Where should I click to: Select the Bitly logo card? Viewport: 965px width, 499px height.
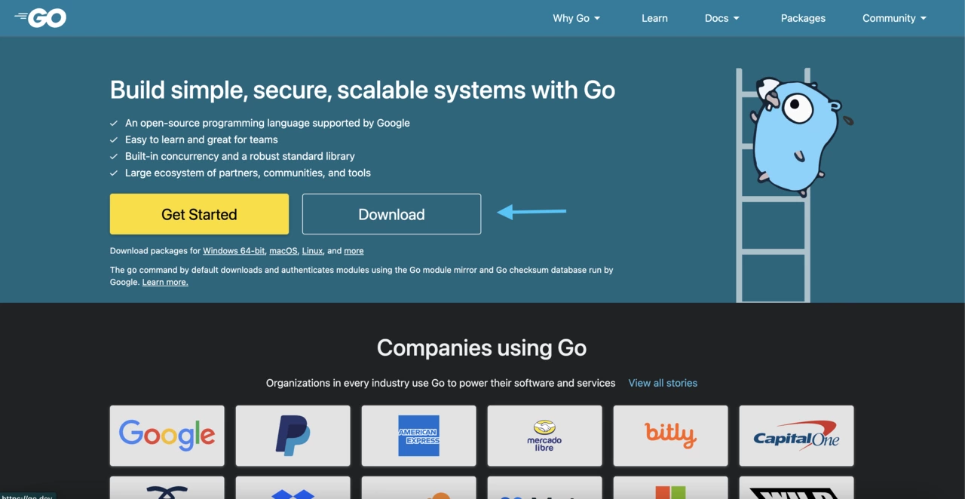click(670, 435)
